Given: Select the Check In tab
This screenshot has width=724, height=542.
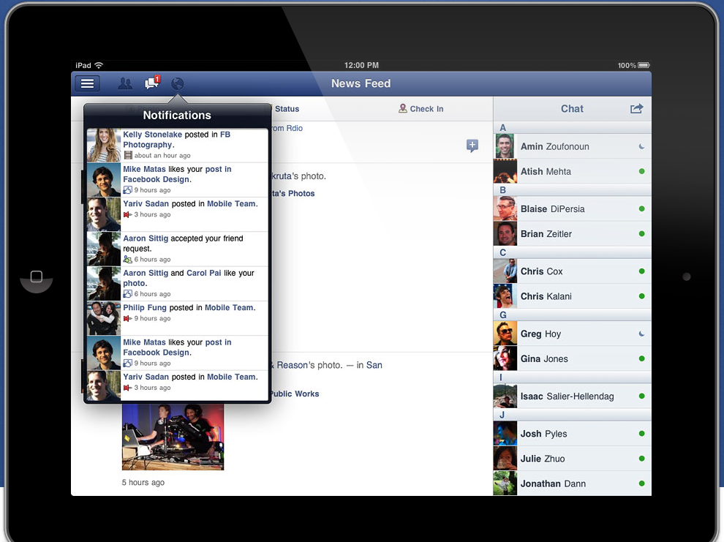Looking at the screenshot, I should point(421,109).
